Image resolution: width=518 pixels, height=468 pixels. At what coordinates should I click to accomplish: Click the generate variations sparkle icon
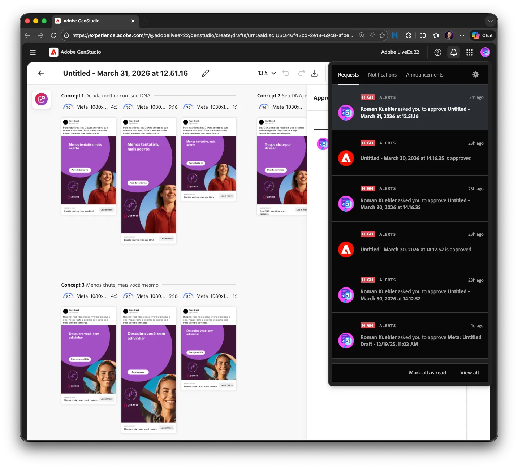pyautogui.click(x=42, y=99)
